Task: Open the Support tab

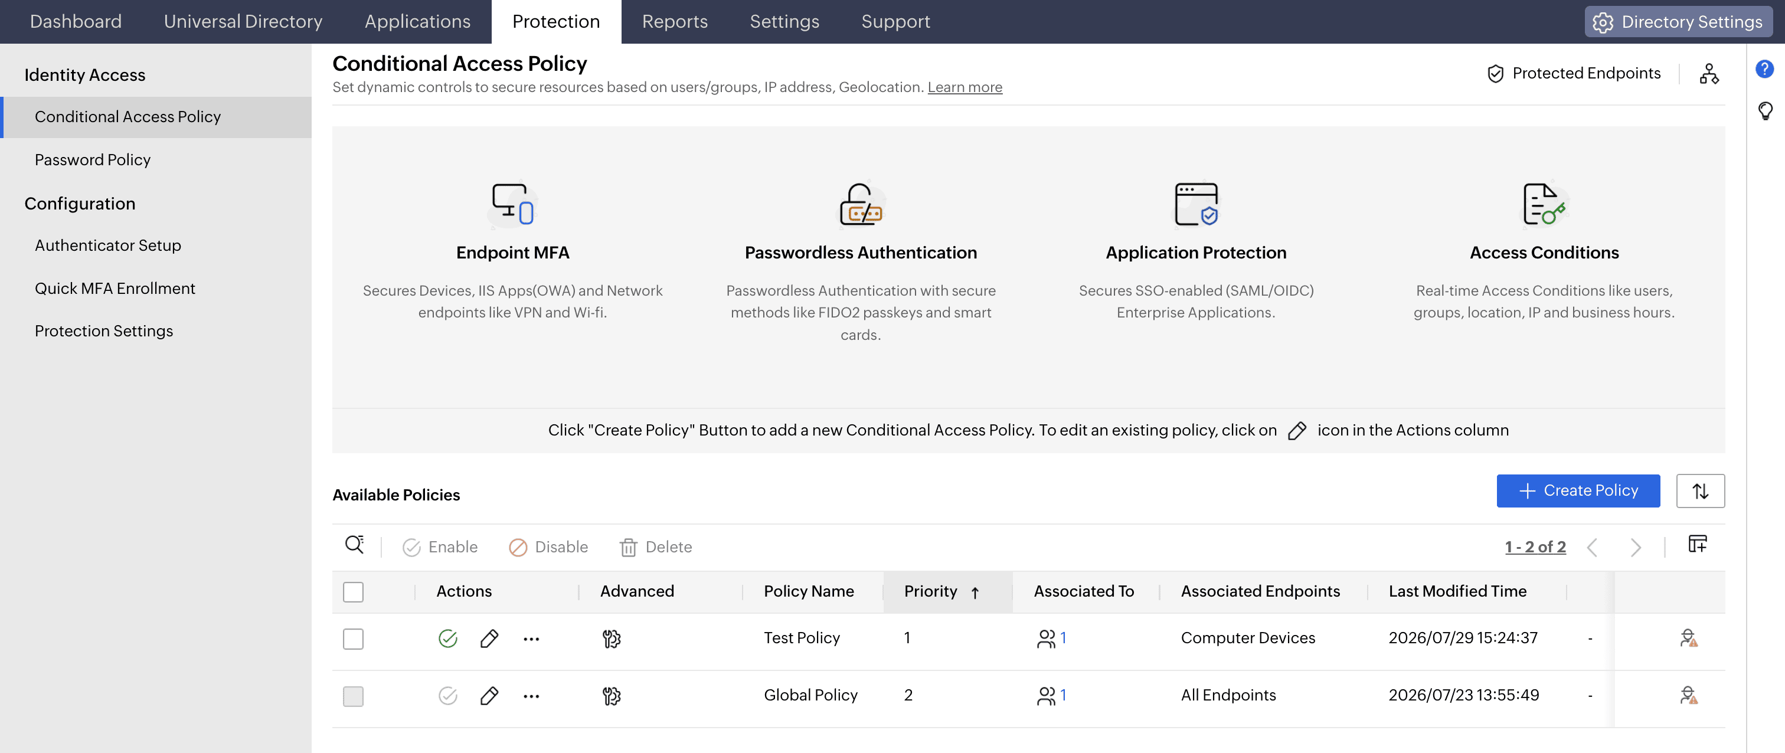Action: 895,21
